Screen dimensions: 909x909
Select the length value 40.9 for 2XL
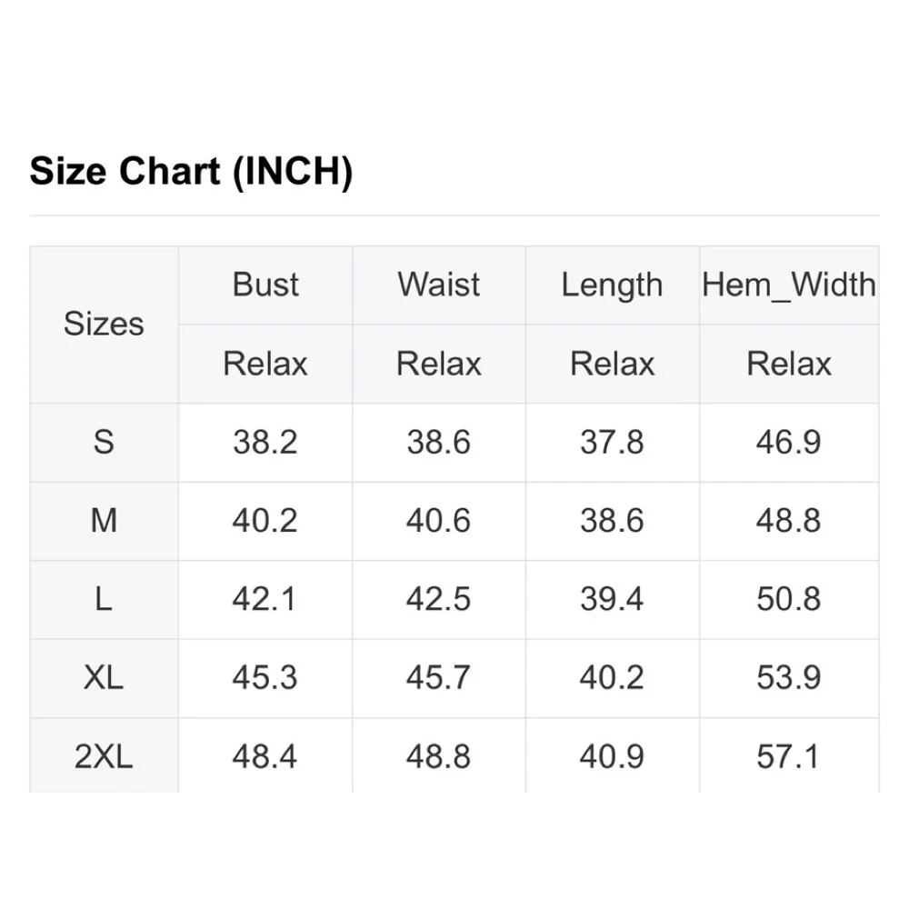(x=612, y=756)
